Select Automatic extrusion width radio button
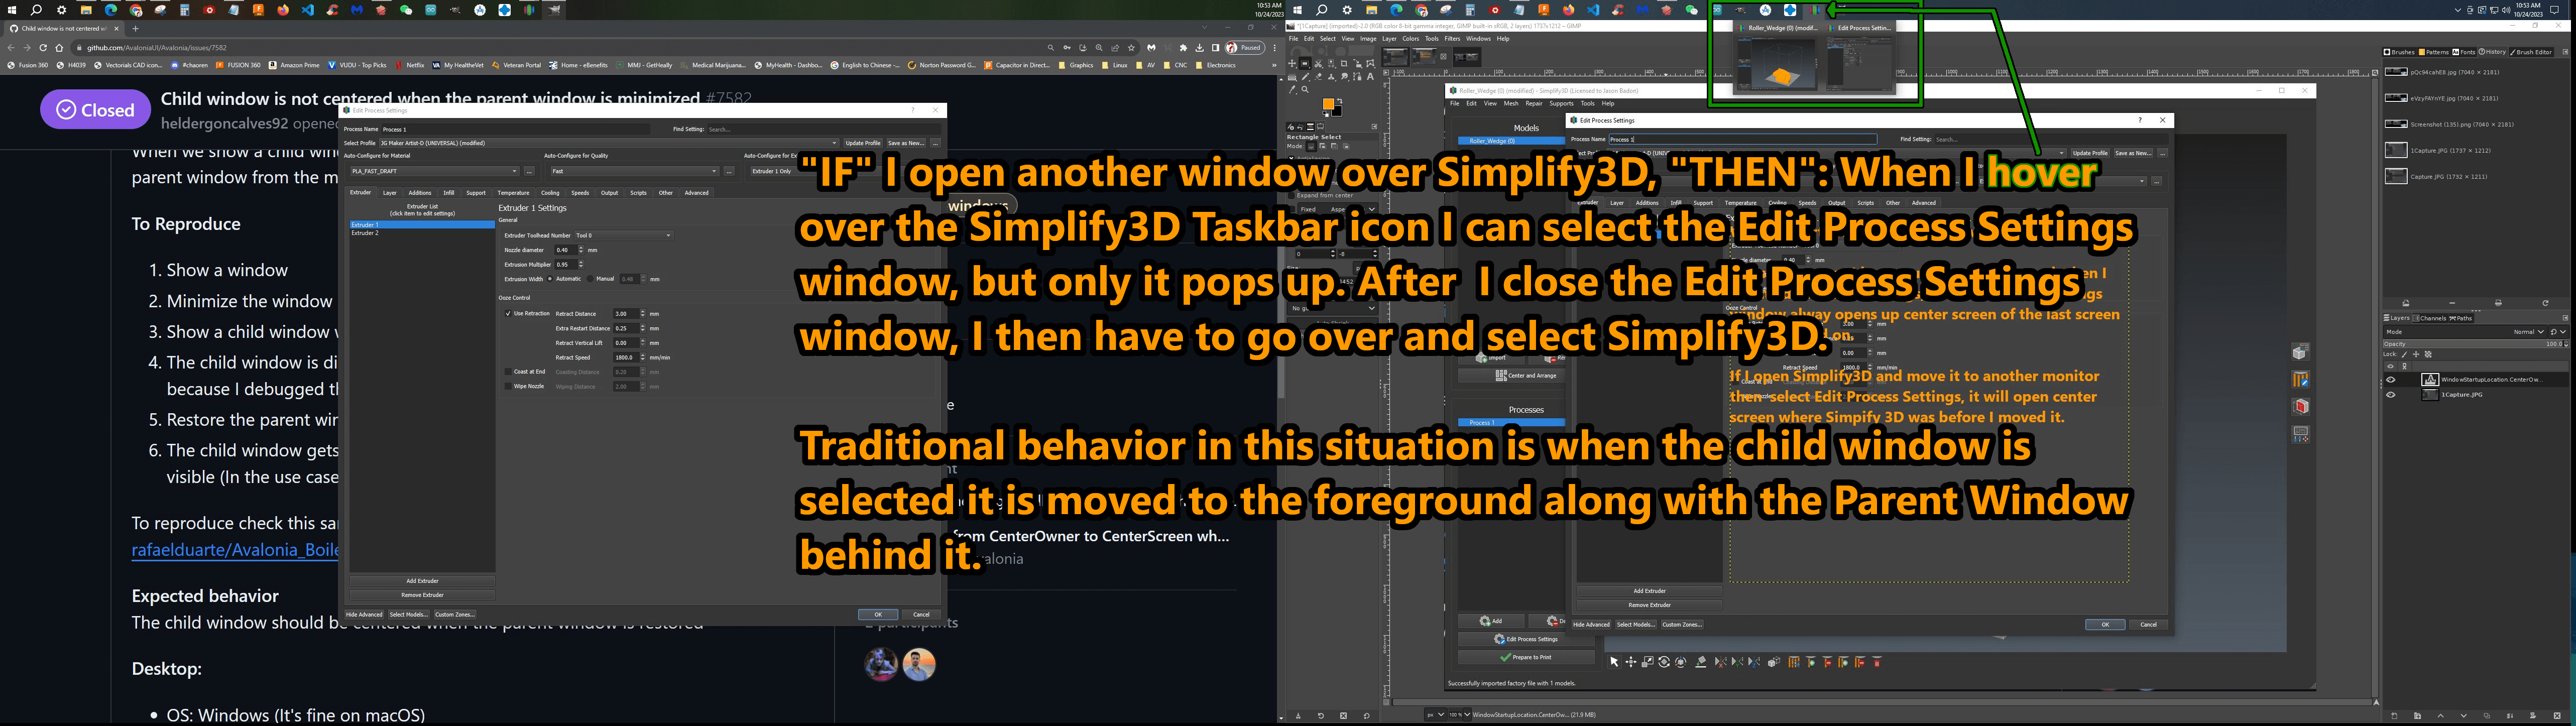The height and width of the screenshot is (726, 2576). [x=550, y=279]
